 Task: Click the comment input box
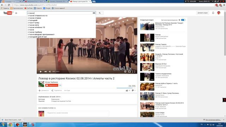point(77,114)
